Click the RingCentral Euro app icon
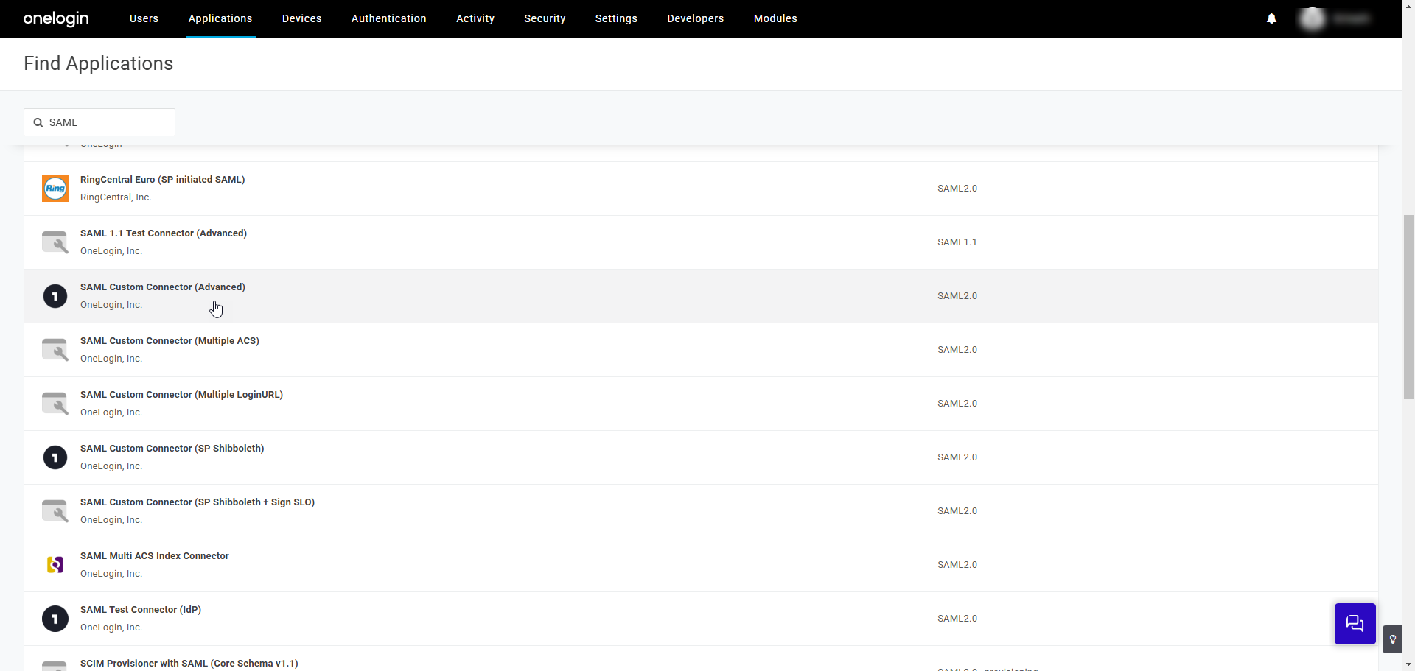The image size is (1415, 671). click(55, 189)
